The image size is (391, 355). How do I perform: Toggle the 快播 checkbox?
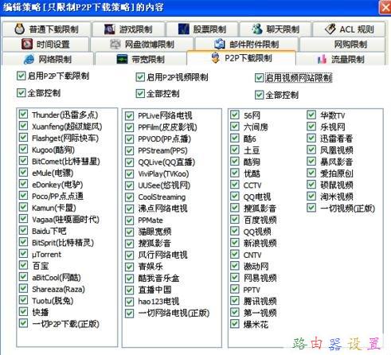coord(23,312)
